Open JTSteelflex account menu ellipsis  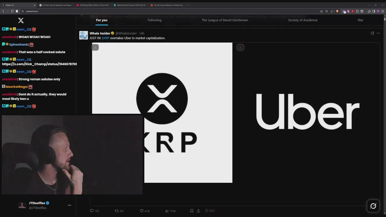click(69, 205)
